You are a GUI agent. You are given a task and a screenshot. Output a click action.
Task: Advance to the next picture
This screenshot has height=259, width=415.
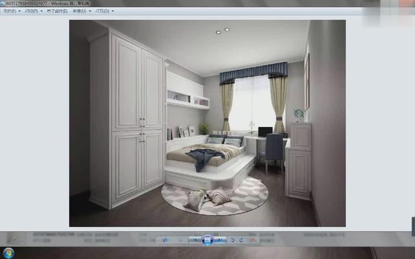click(x=220, y=240)
